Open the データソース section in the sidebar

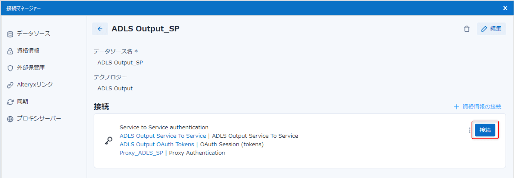pos(33,33)
